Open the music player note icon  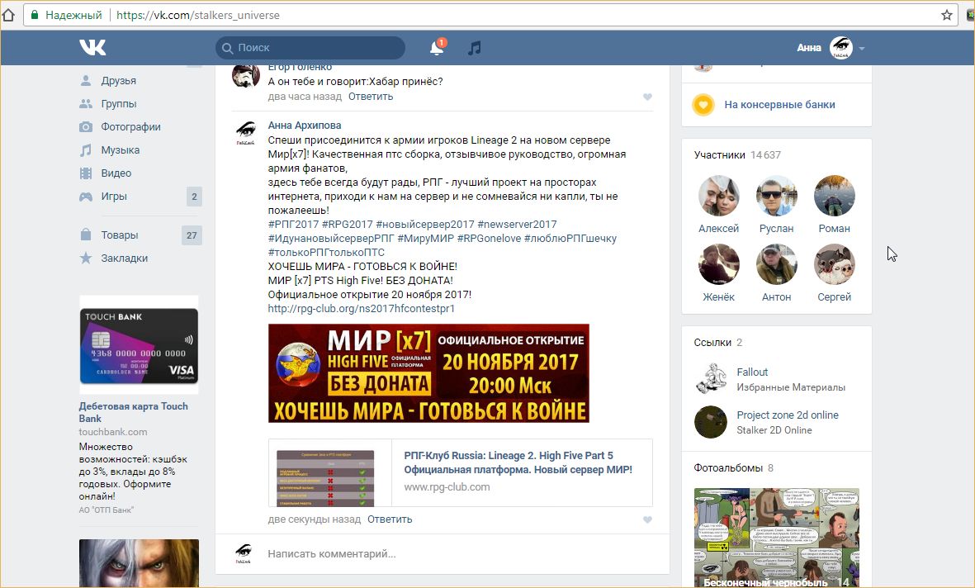click(475, 48)
